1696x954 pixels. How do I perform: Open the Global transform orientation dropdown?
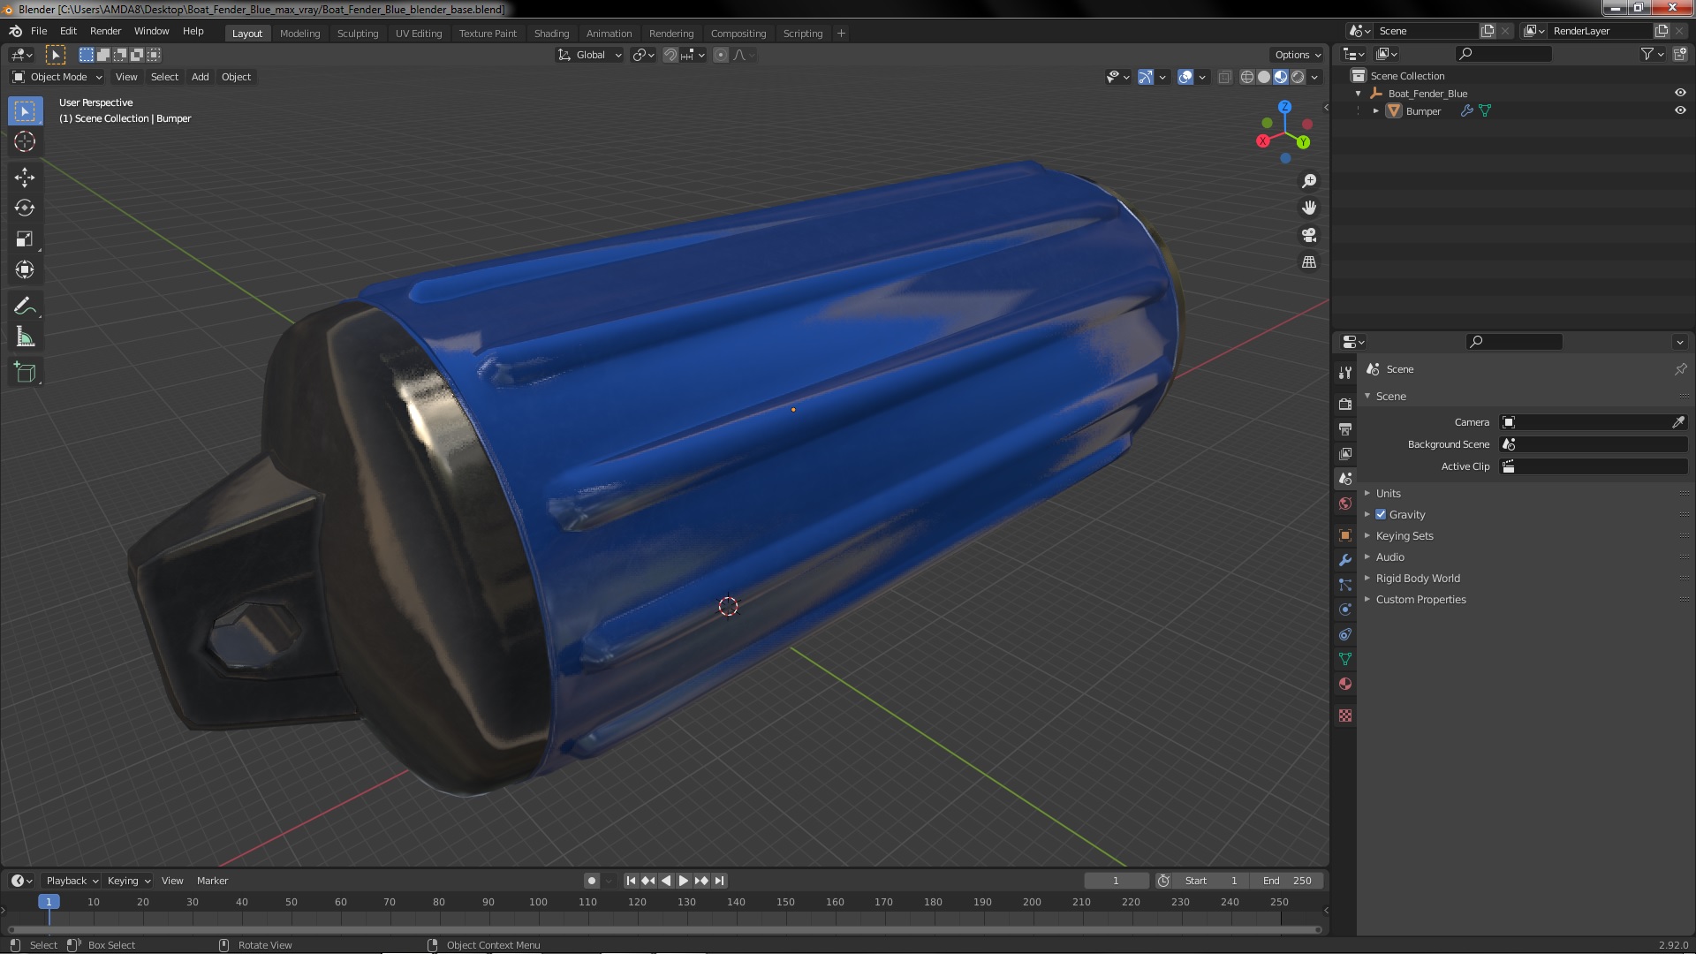pos(590,55)
